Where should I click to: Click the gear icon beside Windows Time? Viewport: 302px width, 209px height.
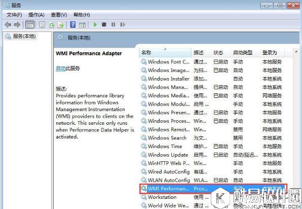pos(144,146)
